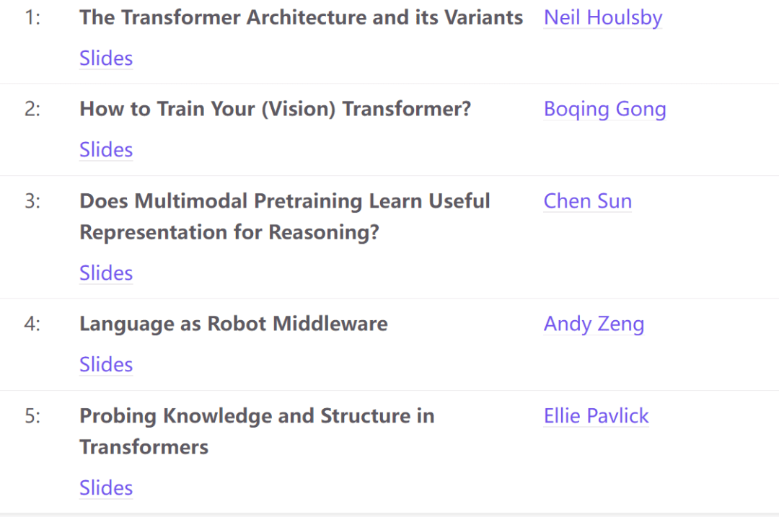Select the title How to Train Your (Vision) Transformer?
The height and width of the screenshot is (517, 779).
275,109
